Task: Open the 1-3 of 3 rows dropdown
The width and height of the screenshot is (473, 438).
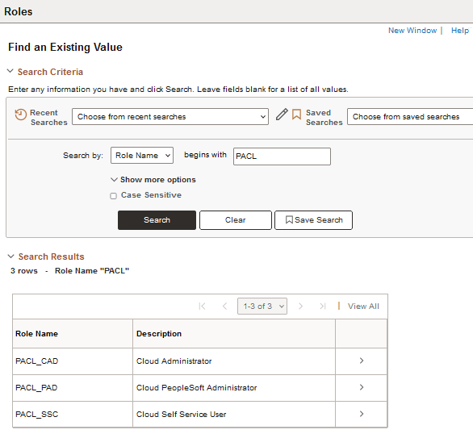Action: [262, 307]
